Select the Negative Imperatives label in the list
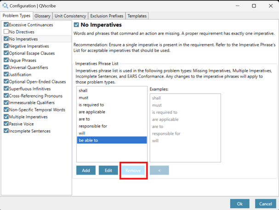 29,46
